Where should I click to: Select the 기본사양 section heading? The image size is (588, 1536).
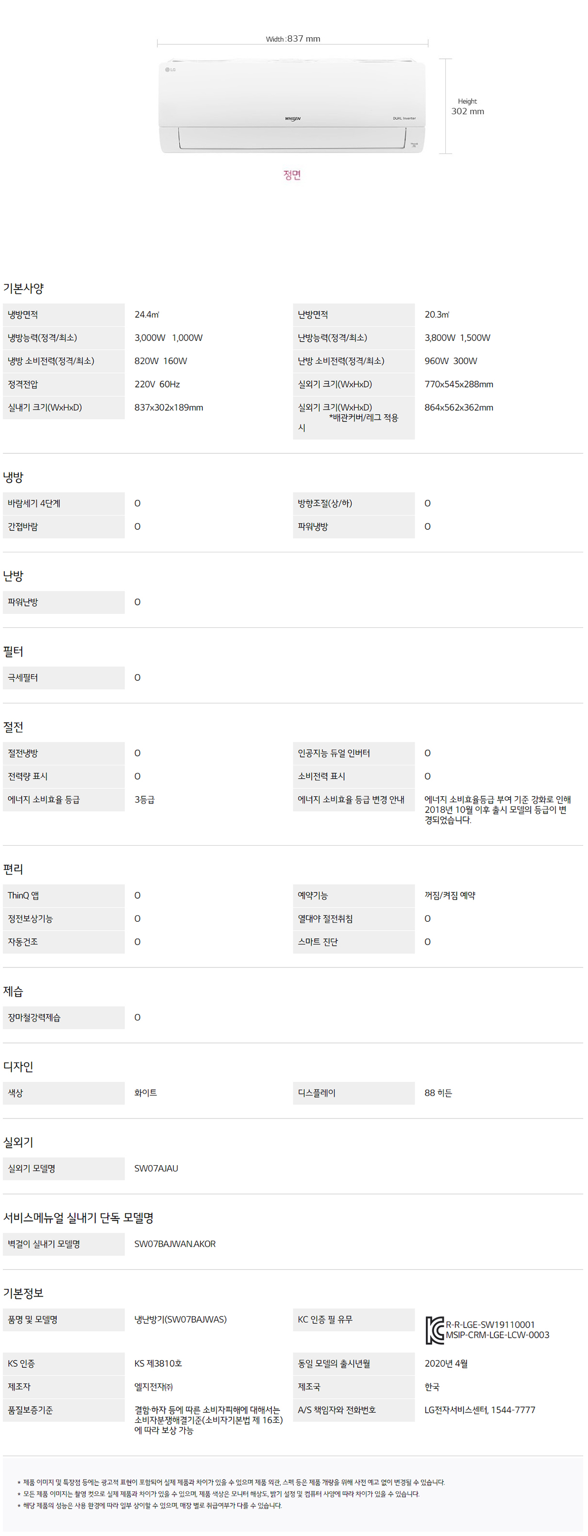click(24, 288)
